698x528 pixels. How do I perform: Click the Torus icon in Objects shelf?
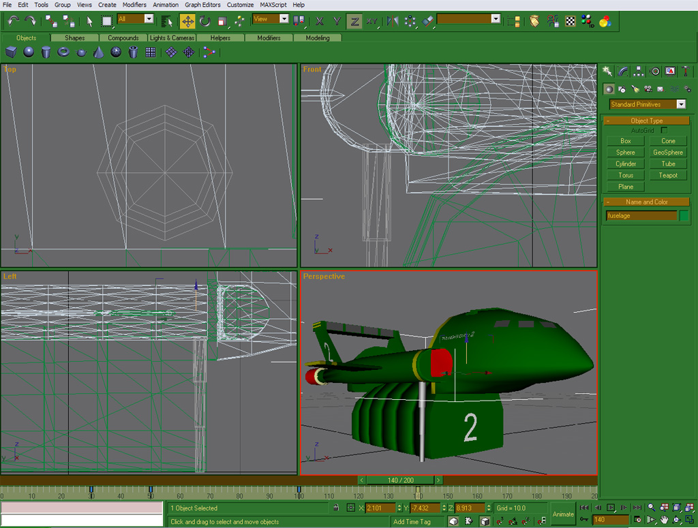tap(63, 52)
